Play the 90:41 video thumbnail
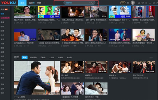Viewport: 158px width, 100px height. [x=144, y=12]
